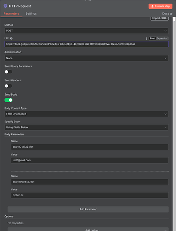Click the Docs external link icon
Screen dimensions: 176x231
[171, 14]
